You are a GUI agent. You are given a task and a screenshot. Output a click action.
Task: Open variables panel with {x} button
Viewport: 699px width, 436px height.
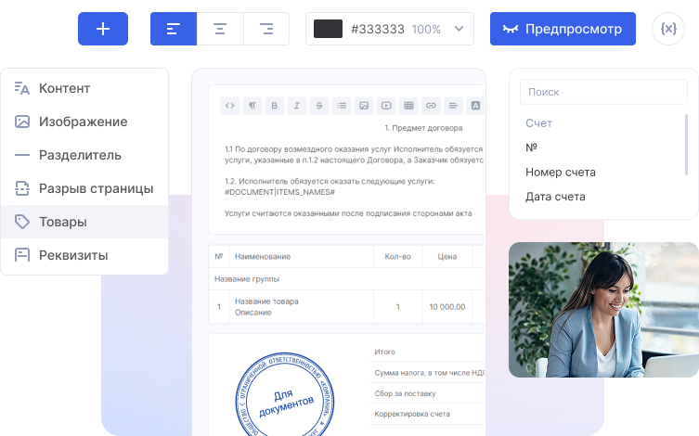[x=667, y=29]
